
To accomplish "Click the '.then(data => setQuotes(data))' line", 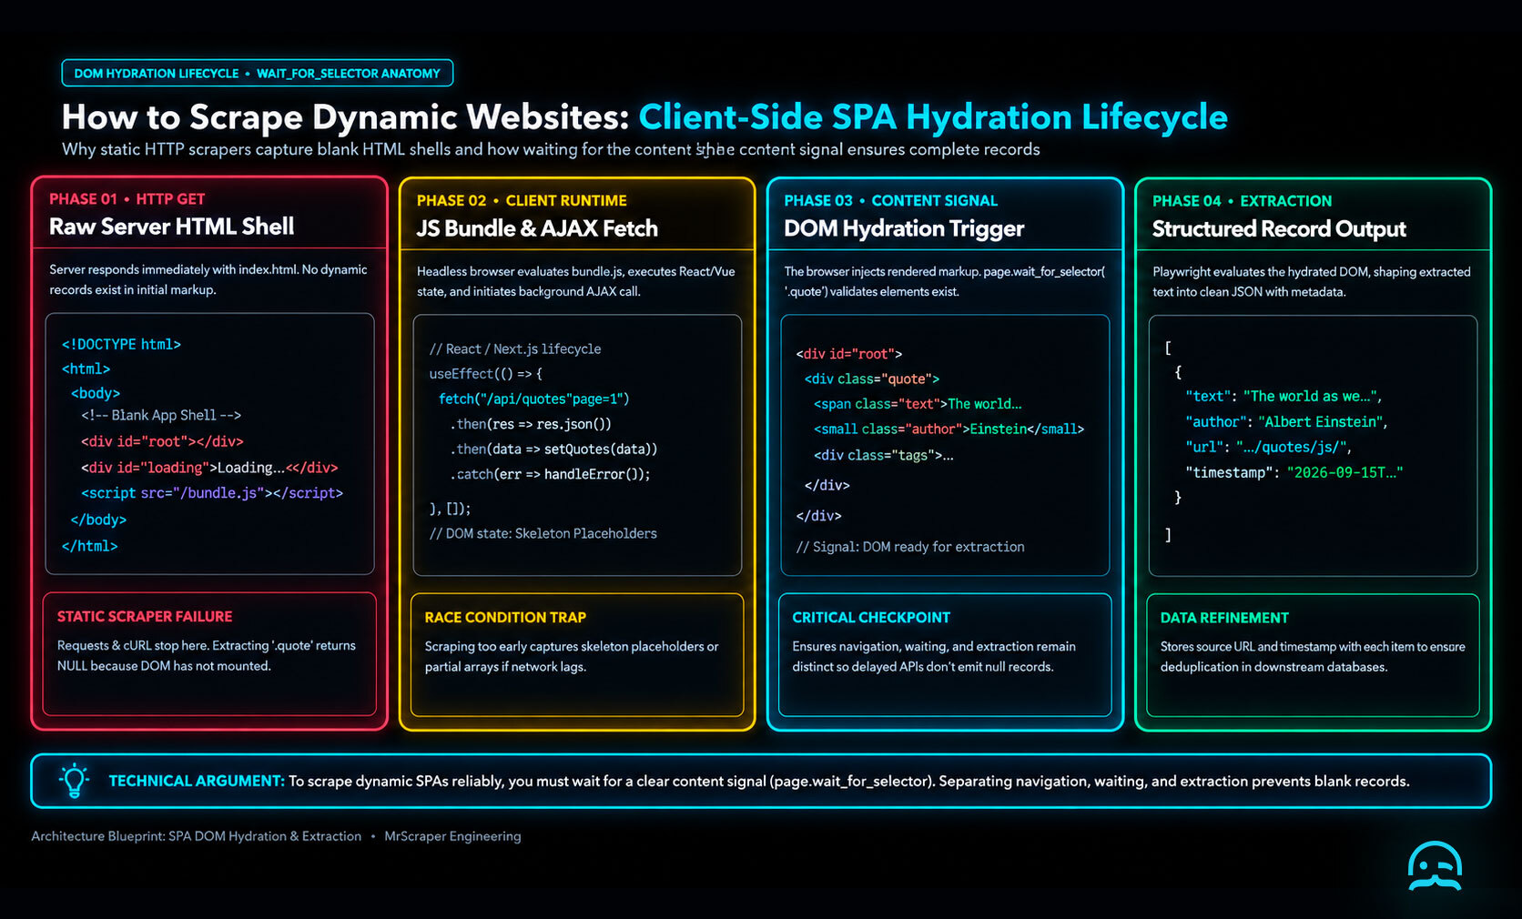I will (x=553, y=449).
